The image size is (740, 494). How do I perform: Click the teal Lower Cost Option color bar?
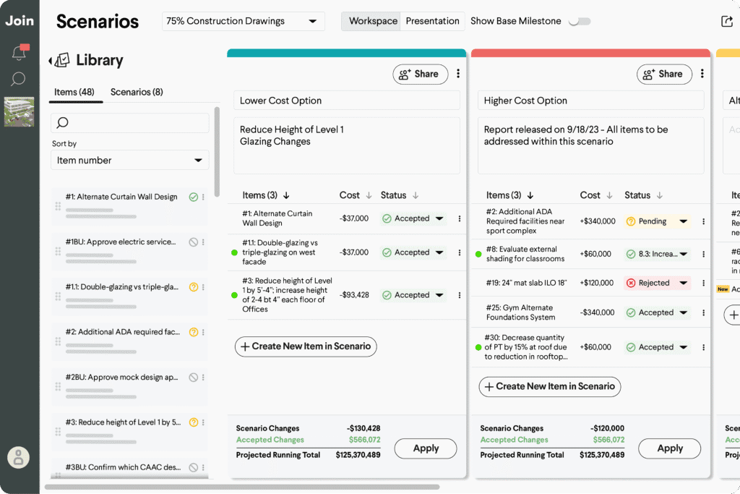point(346,53)
